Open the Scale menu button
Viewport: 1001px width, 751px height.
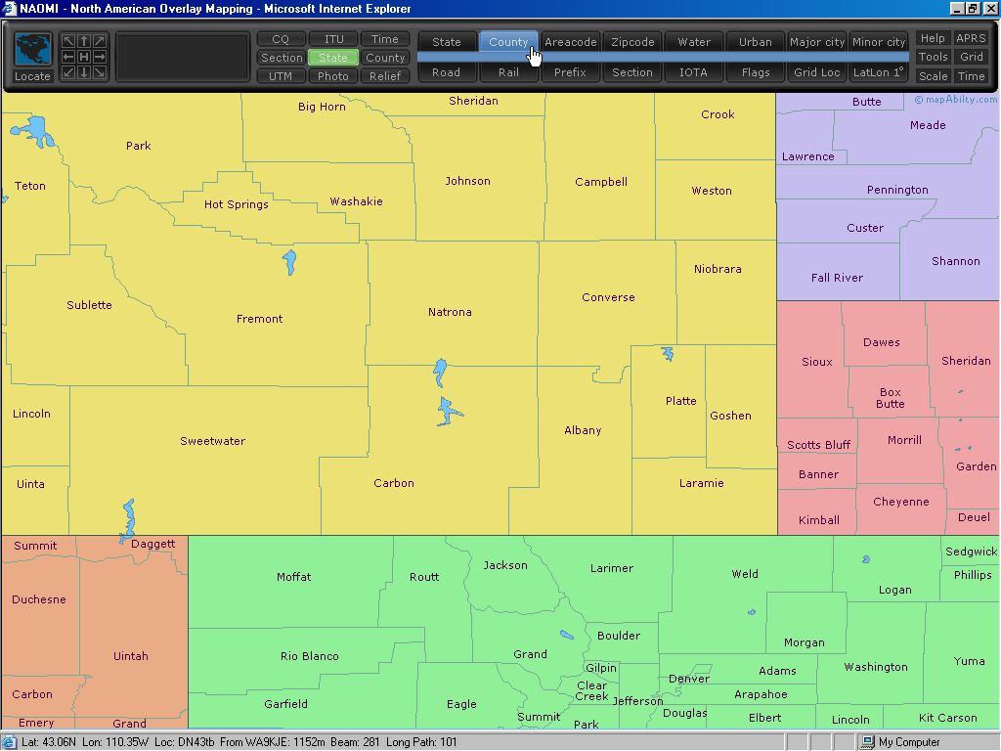tap(933, 76)
